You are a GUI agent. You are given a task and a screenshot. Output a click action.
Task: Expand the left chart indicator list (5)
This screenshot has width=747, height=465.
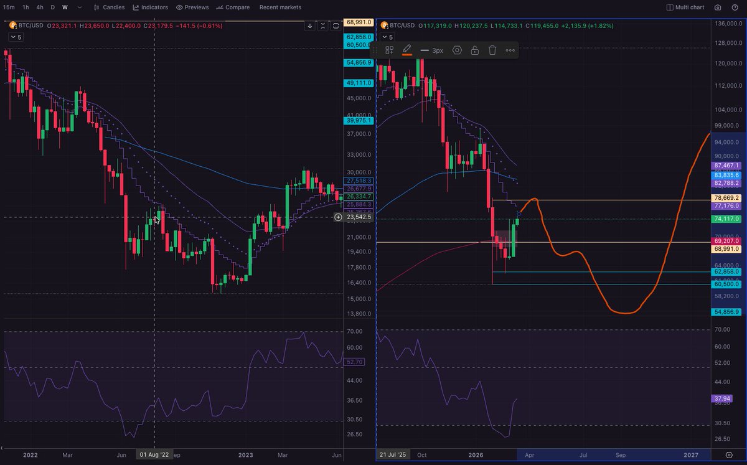[16, 37]
